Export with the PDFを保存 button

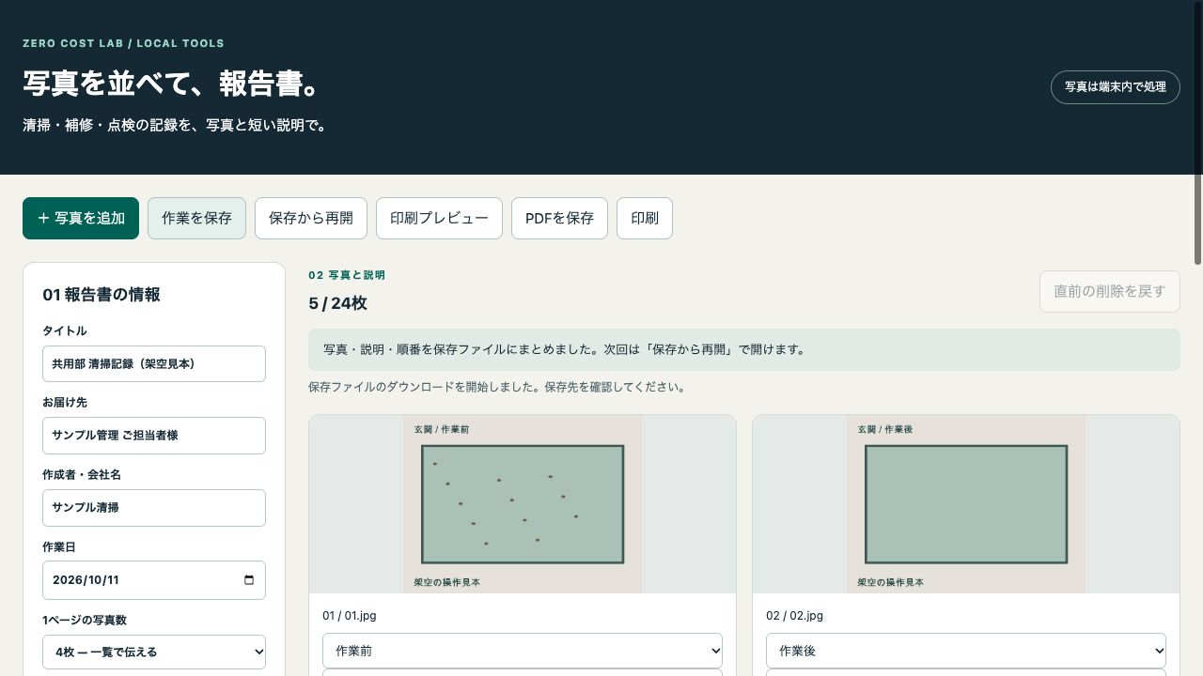pyautogui.click(x=559, y=218)
